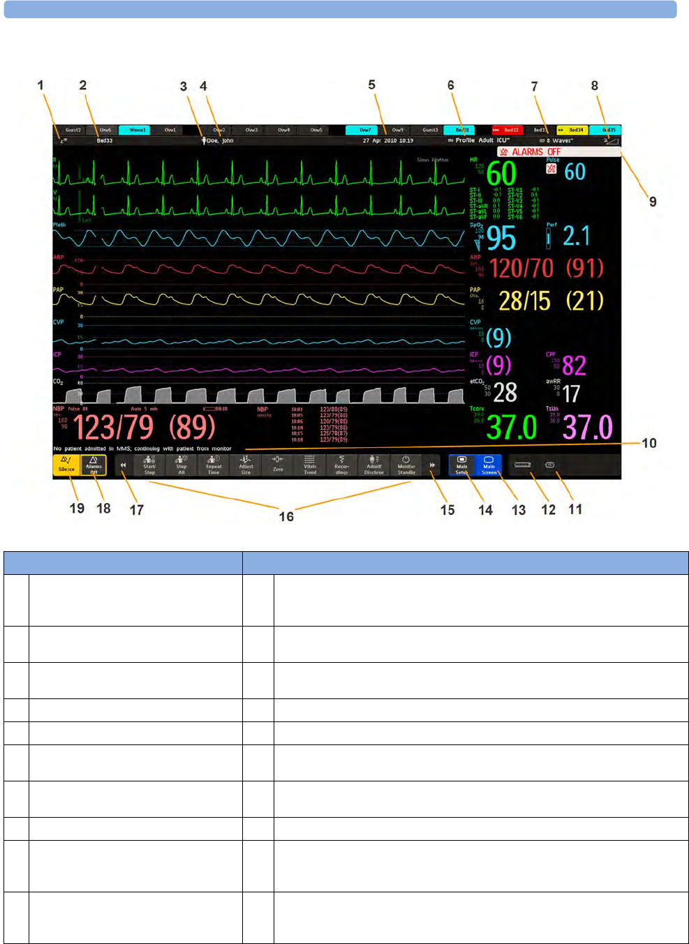Screen dimensions: 689x944
Task: Select the SpO2 numeric 95
Action: [501, 239]
